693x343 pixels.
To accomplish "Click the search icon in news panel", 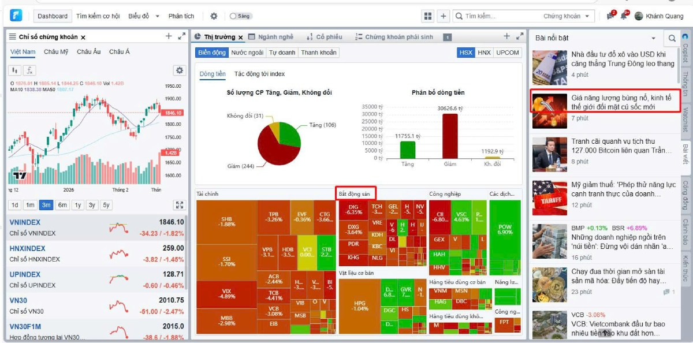I will point(672,38).
